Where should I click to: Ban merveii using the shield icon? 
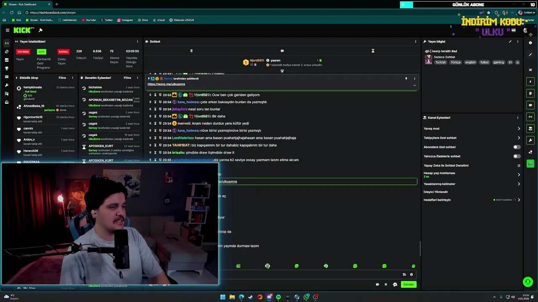[160, 123]
